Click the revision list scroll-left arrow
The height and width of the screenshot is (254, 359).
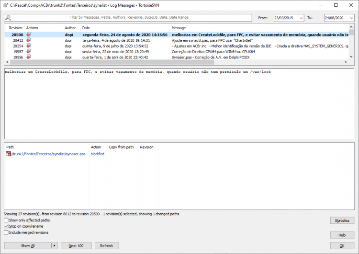pos(7,62)
